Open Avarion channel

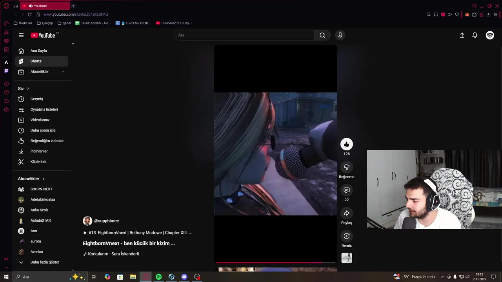[x=42, y=252]
